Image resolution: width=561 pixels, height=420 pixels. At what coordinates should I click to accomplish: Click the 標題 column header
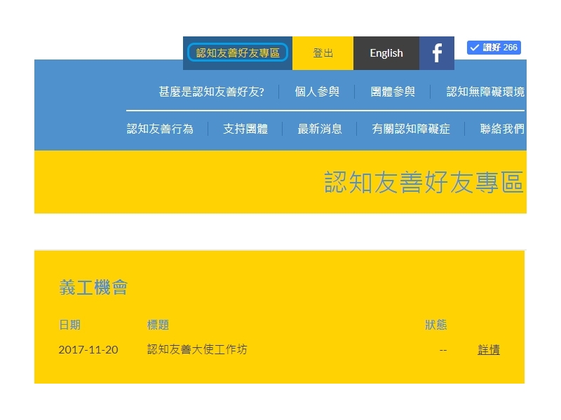pos(158,325)
